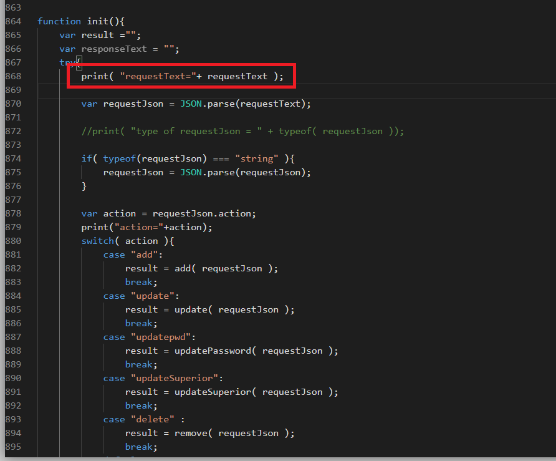556x461 pixels.
Task: Click the print "action=" statement
Action: 146,227
